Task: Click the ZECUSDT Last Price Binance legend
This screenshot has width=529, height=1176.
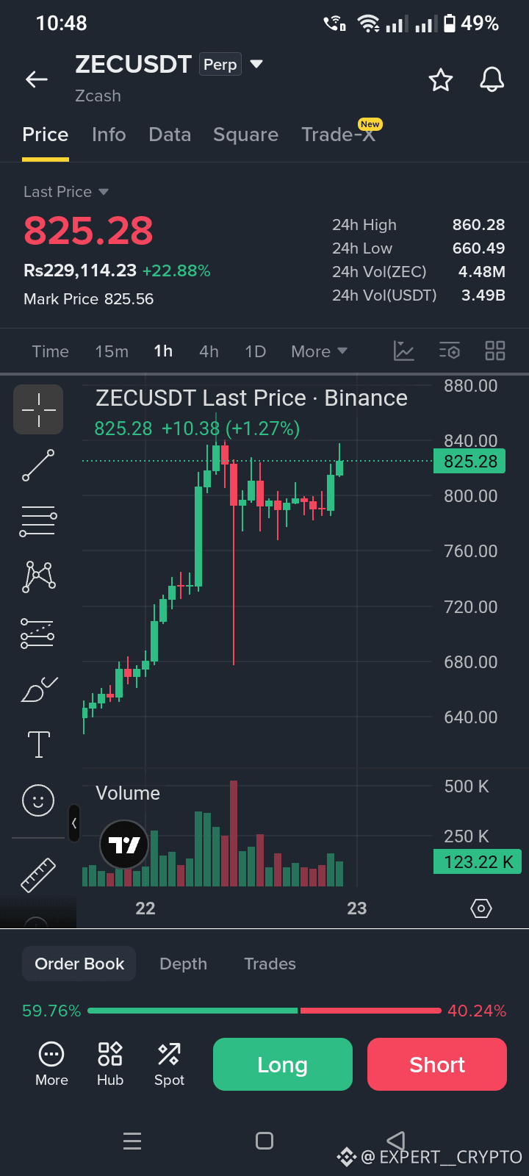Action: pos(251,398)
